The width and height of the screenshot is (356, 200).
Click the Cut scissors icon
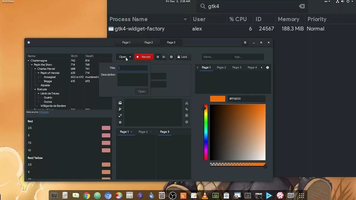tap(187, 103)
